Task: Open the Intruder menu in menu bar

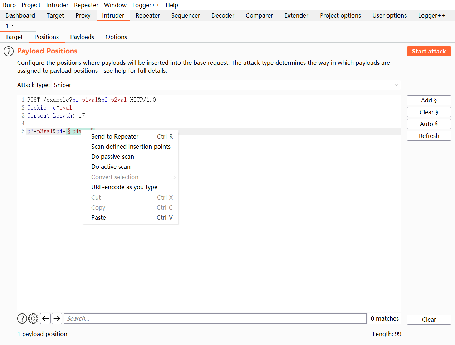Action: pos(57,5)
